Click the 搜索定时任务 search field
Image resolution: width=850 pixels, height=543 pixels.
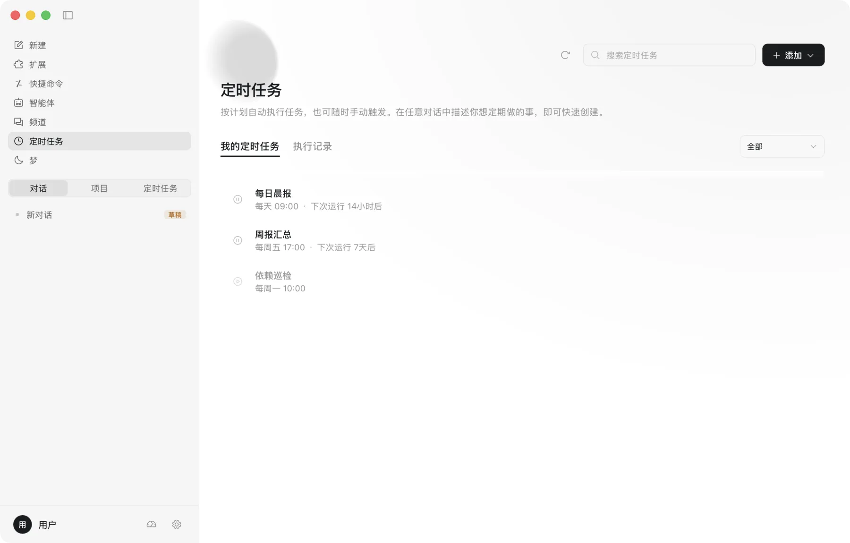coord(669,55)
